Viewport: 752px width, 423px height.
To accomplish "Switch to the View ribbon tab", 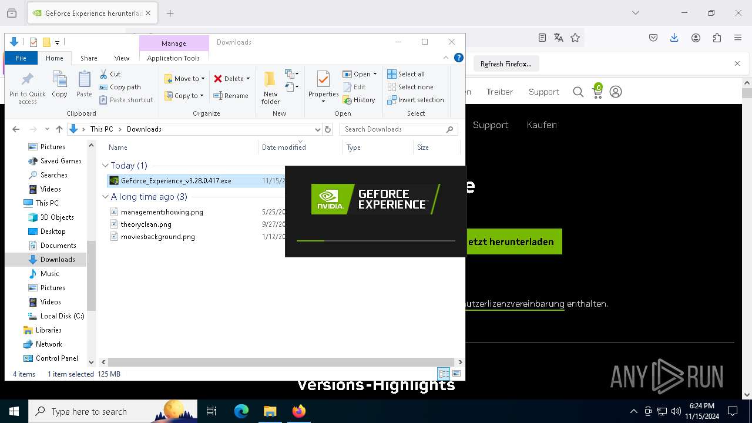I will point(122,58).
